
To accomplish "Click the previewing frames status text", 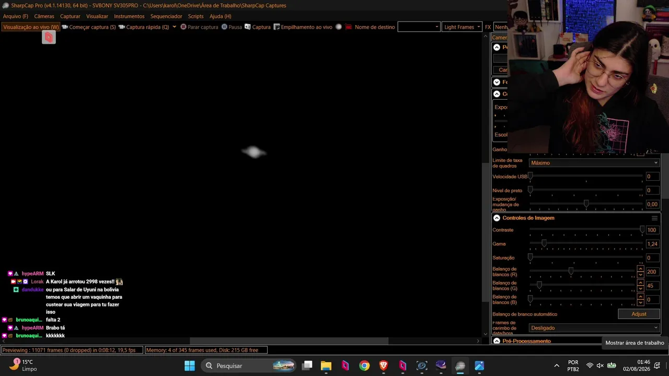I will point(72,350).
